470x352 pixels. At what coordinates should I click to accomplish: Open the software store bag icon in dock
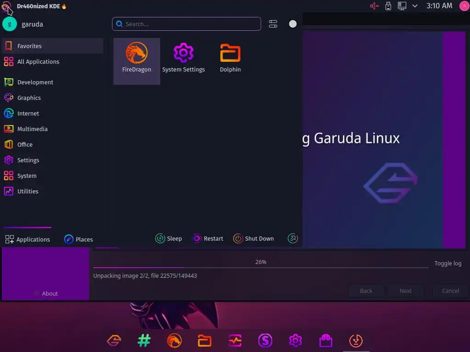click(325, 341)
